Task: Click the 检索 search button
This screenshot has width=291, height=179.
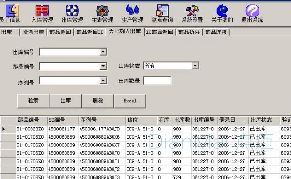Action: click(33, 100)
